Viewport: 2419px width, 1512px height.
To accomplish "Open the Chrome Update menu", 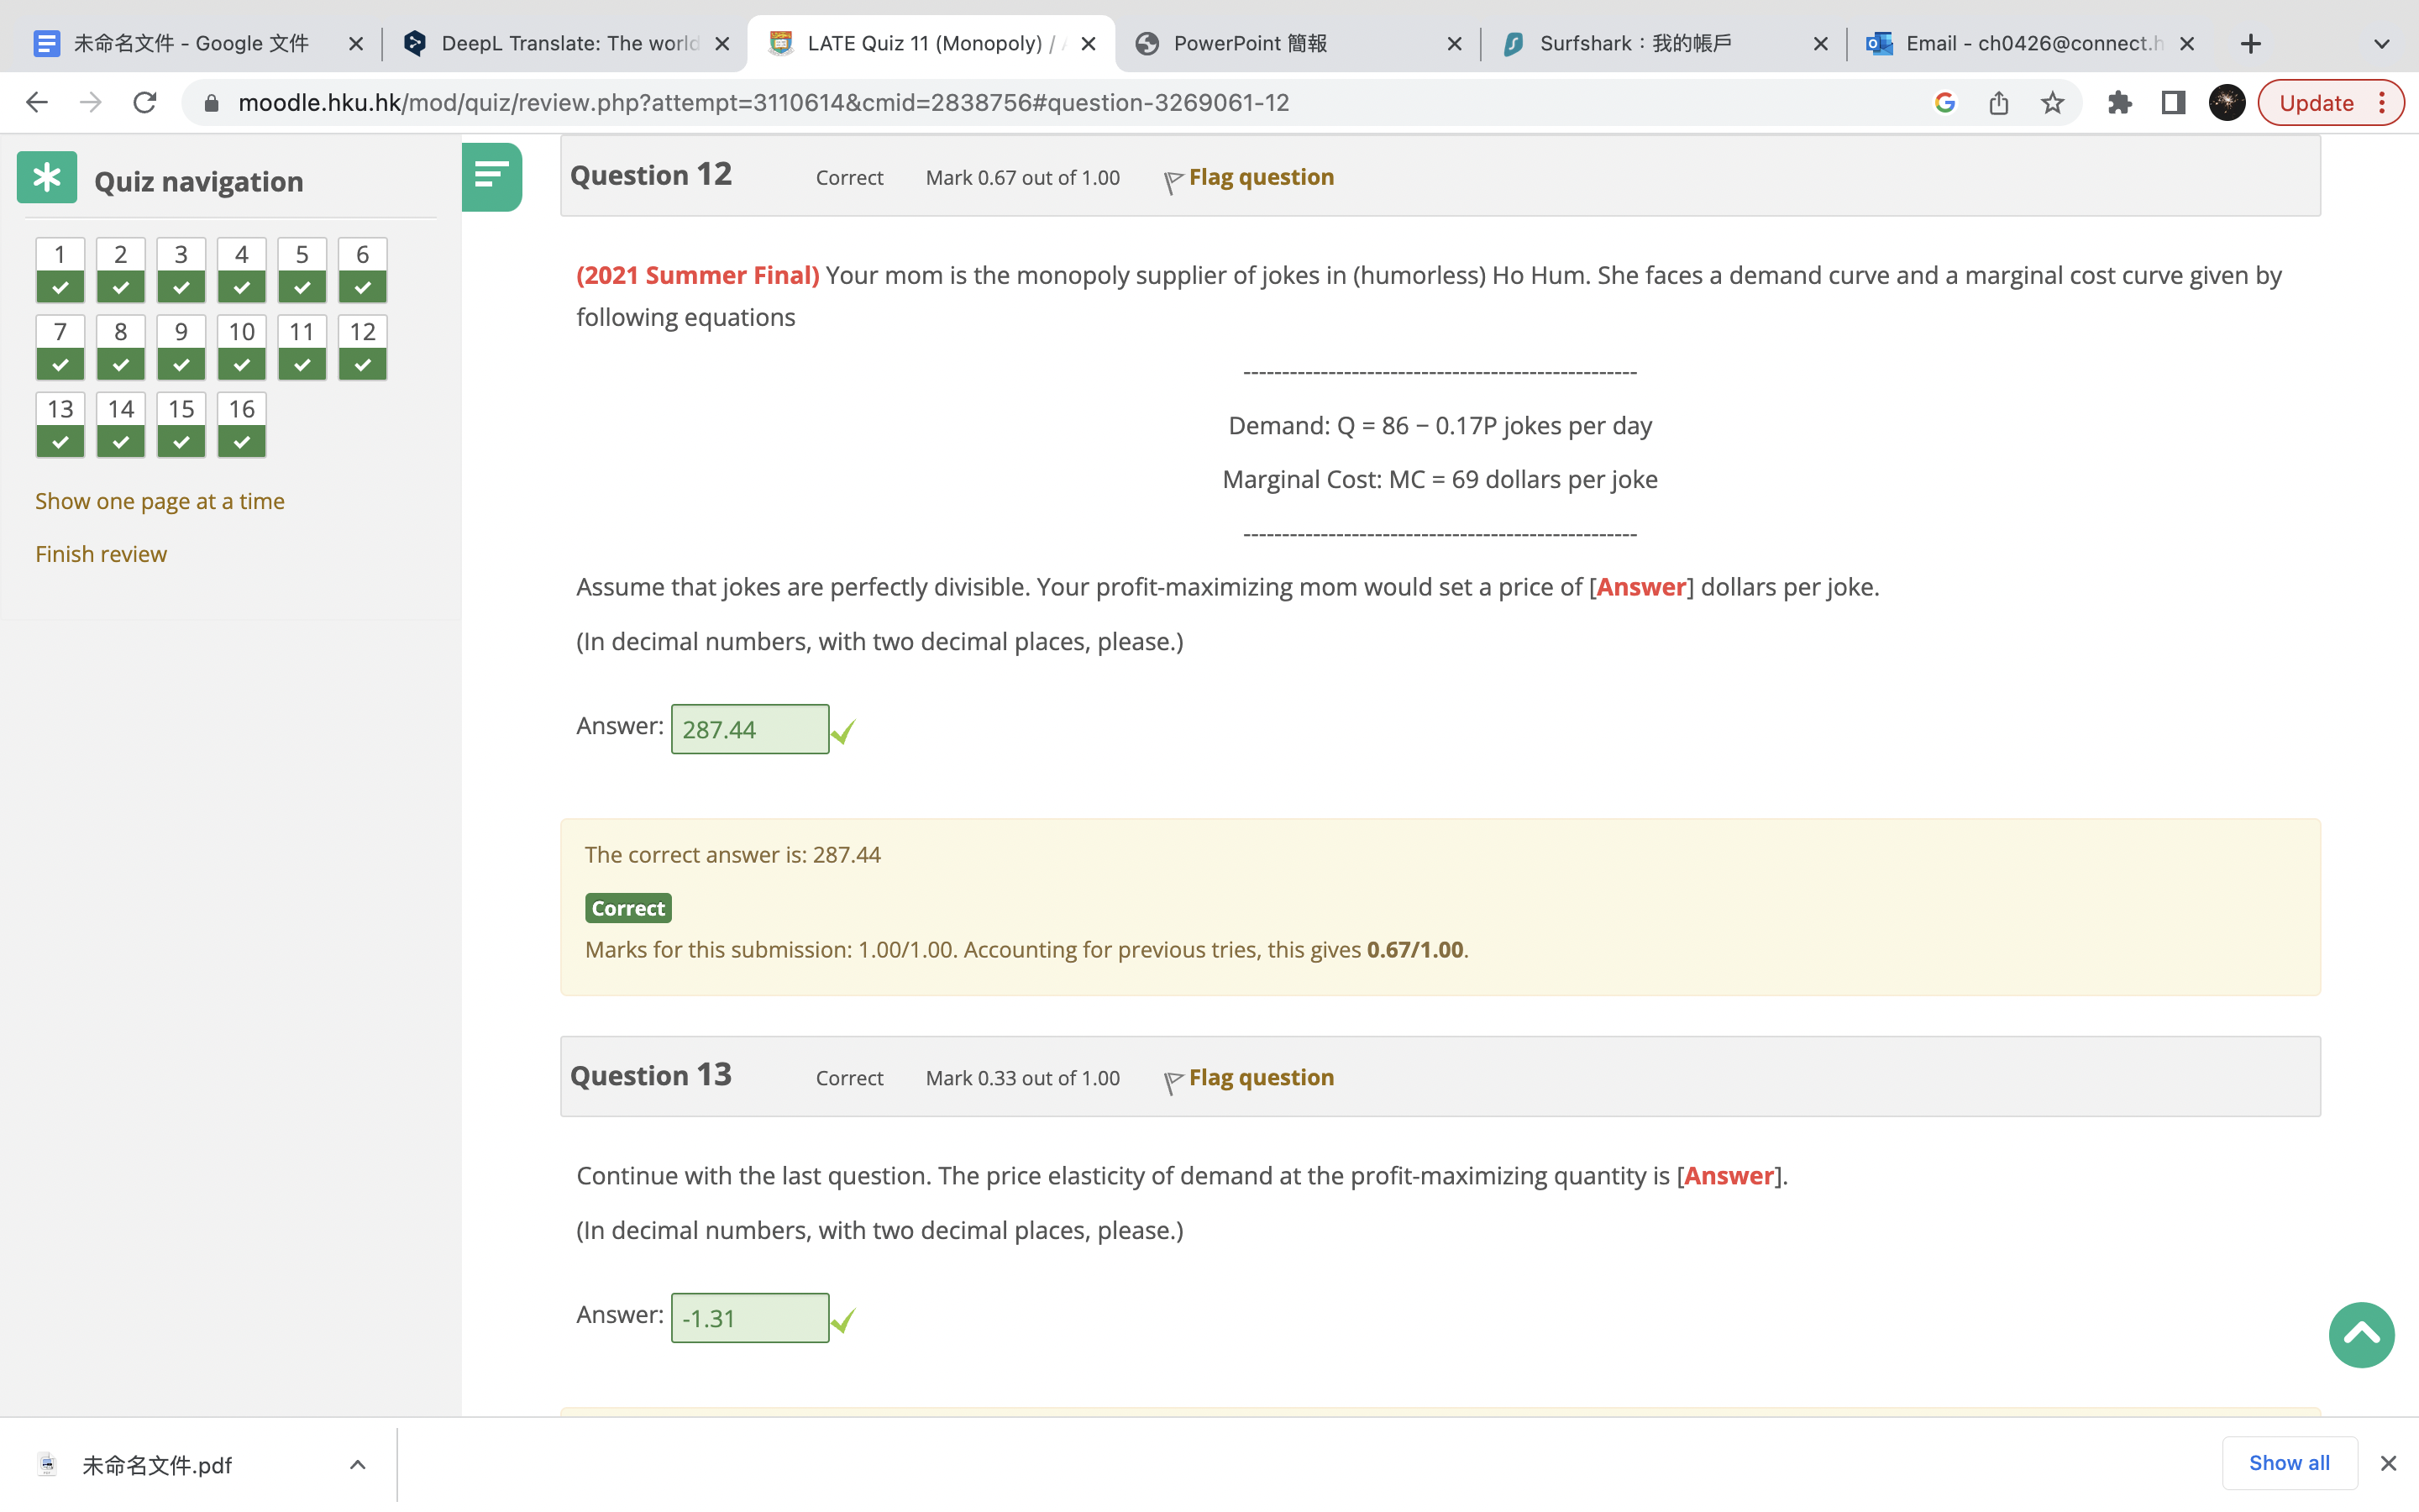I will pos(2330,103).
